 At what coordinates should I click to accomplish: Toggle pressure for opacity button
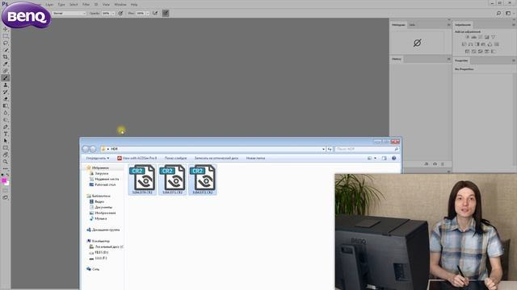[120, 13]
